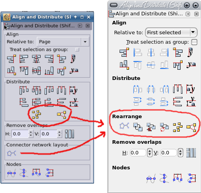Click the iconify arrow button on the right dock header
The height and width of the screenshot is (193, 201).
coord(188,14)
